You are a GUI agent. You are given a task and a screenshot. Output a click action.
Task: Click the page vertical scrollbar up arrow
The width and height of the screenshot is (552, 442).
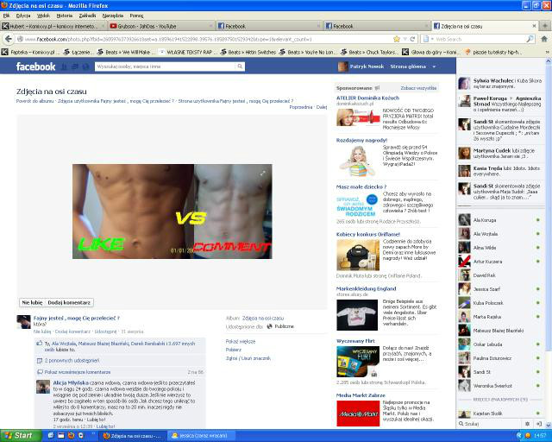tap(549, 61)
